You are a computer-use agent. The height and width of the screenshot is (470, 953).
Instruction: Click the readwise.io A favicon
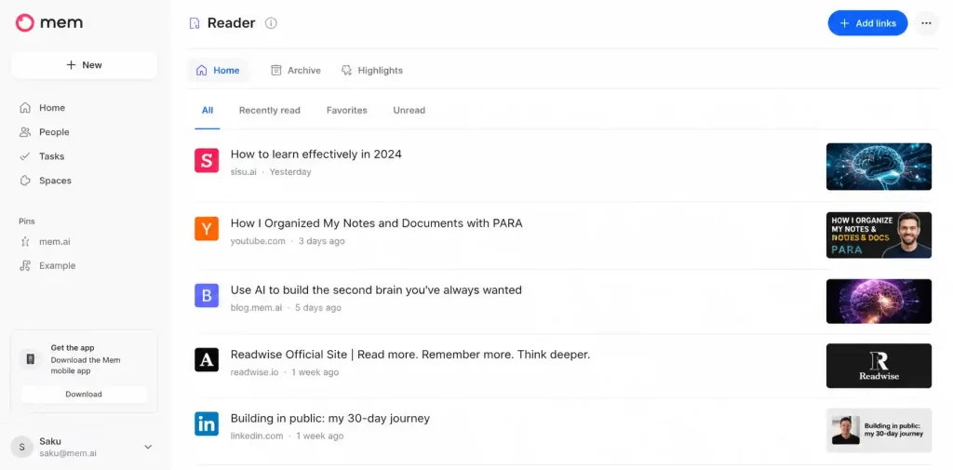click(207, 360)
